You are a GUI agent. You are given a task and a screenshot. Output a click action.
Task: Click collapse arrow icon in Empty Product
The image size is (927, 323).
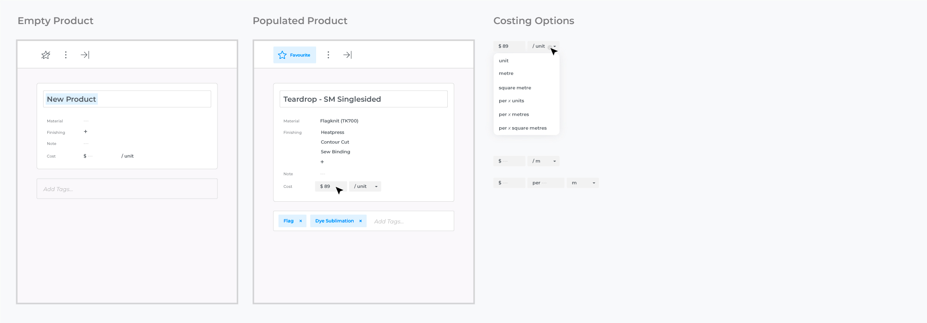[85, 55]
